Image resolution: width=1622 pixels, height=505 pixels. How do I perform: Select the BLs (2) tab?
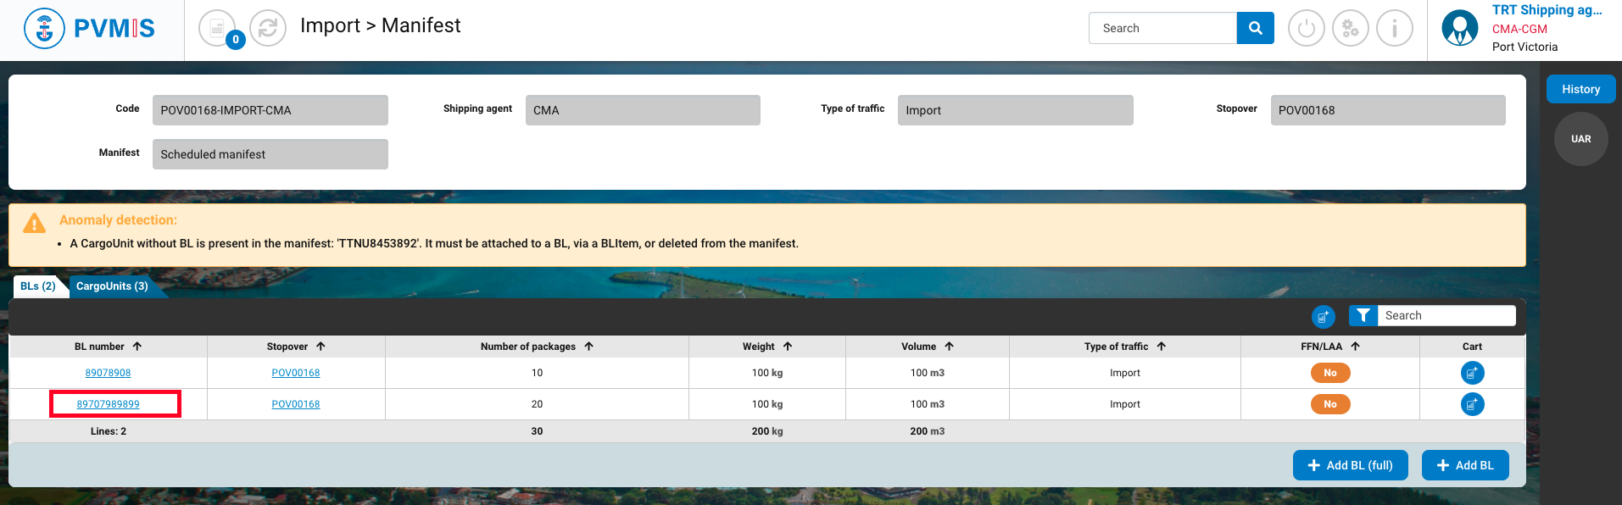[38, 286]
